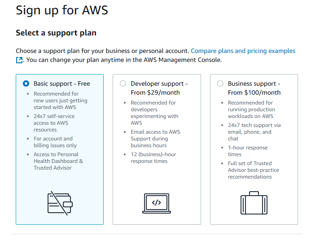Click Business support From $100/month title
This screenshot has height=245, width=311.
click(254, 88)
